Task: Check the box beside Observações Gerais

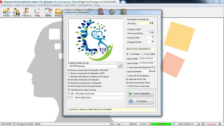Action: [x=69, y=97]
